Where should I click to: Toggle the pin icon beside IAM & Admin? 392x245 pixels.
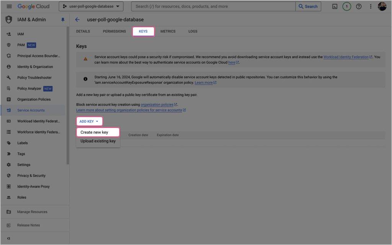pos(63,20)
